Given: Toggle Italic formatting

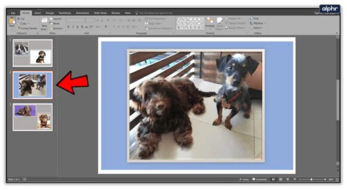Looking at the screenshot, I should coord(73,27).
